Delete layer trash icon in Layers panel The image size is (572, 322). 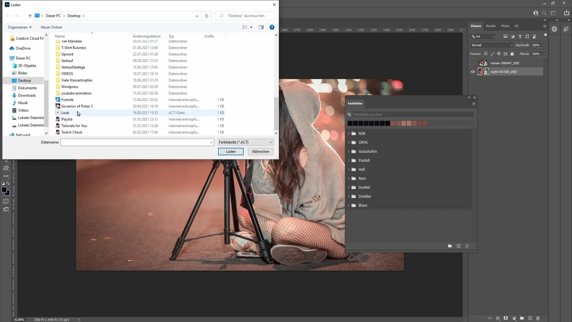538,318
